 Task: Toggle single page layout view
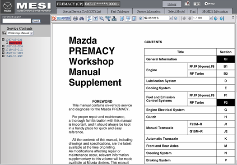(x=122, y=18)
